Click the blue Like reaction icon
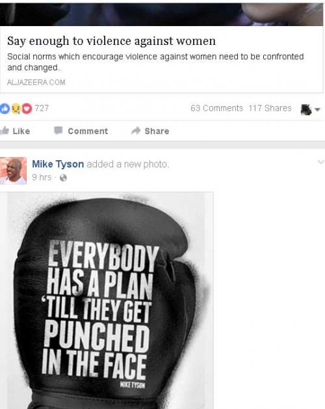The height and width of the screenshot is (409, 325). (x=5, y=109)
